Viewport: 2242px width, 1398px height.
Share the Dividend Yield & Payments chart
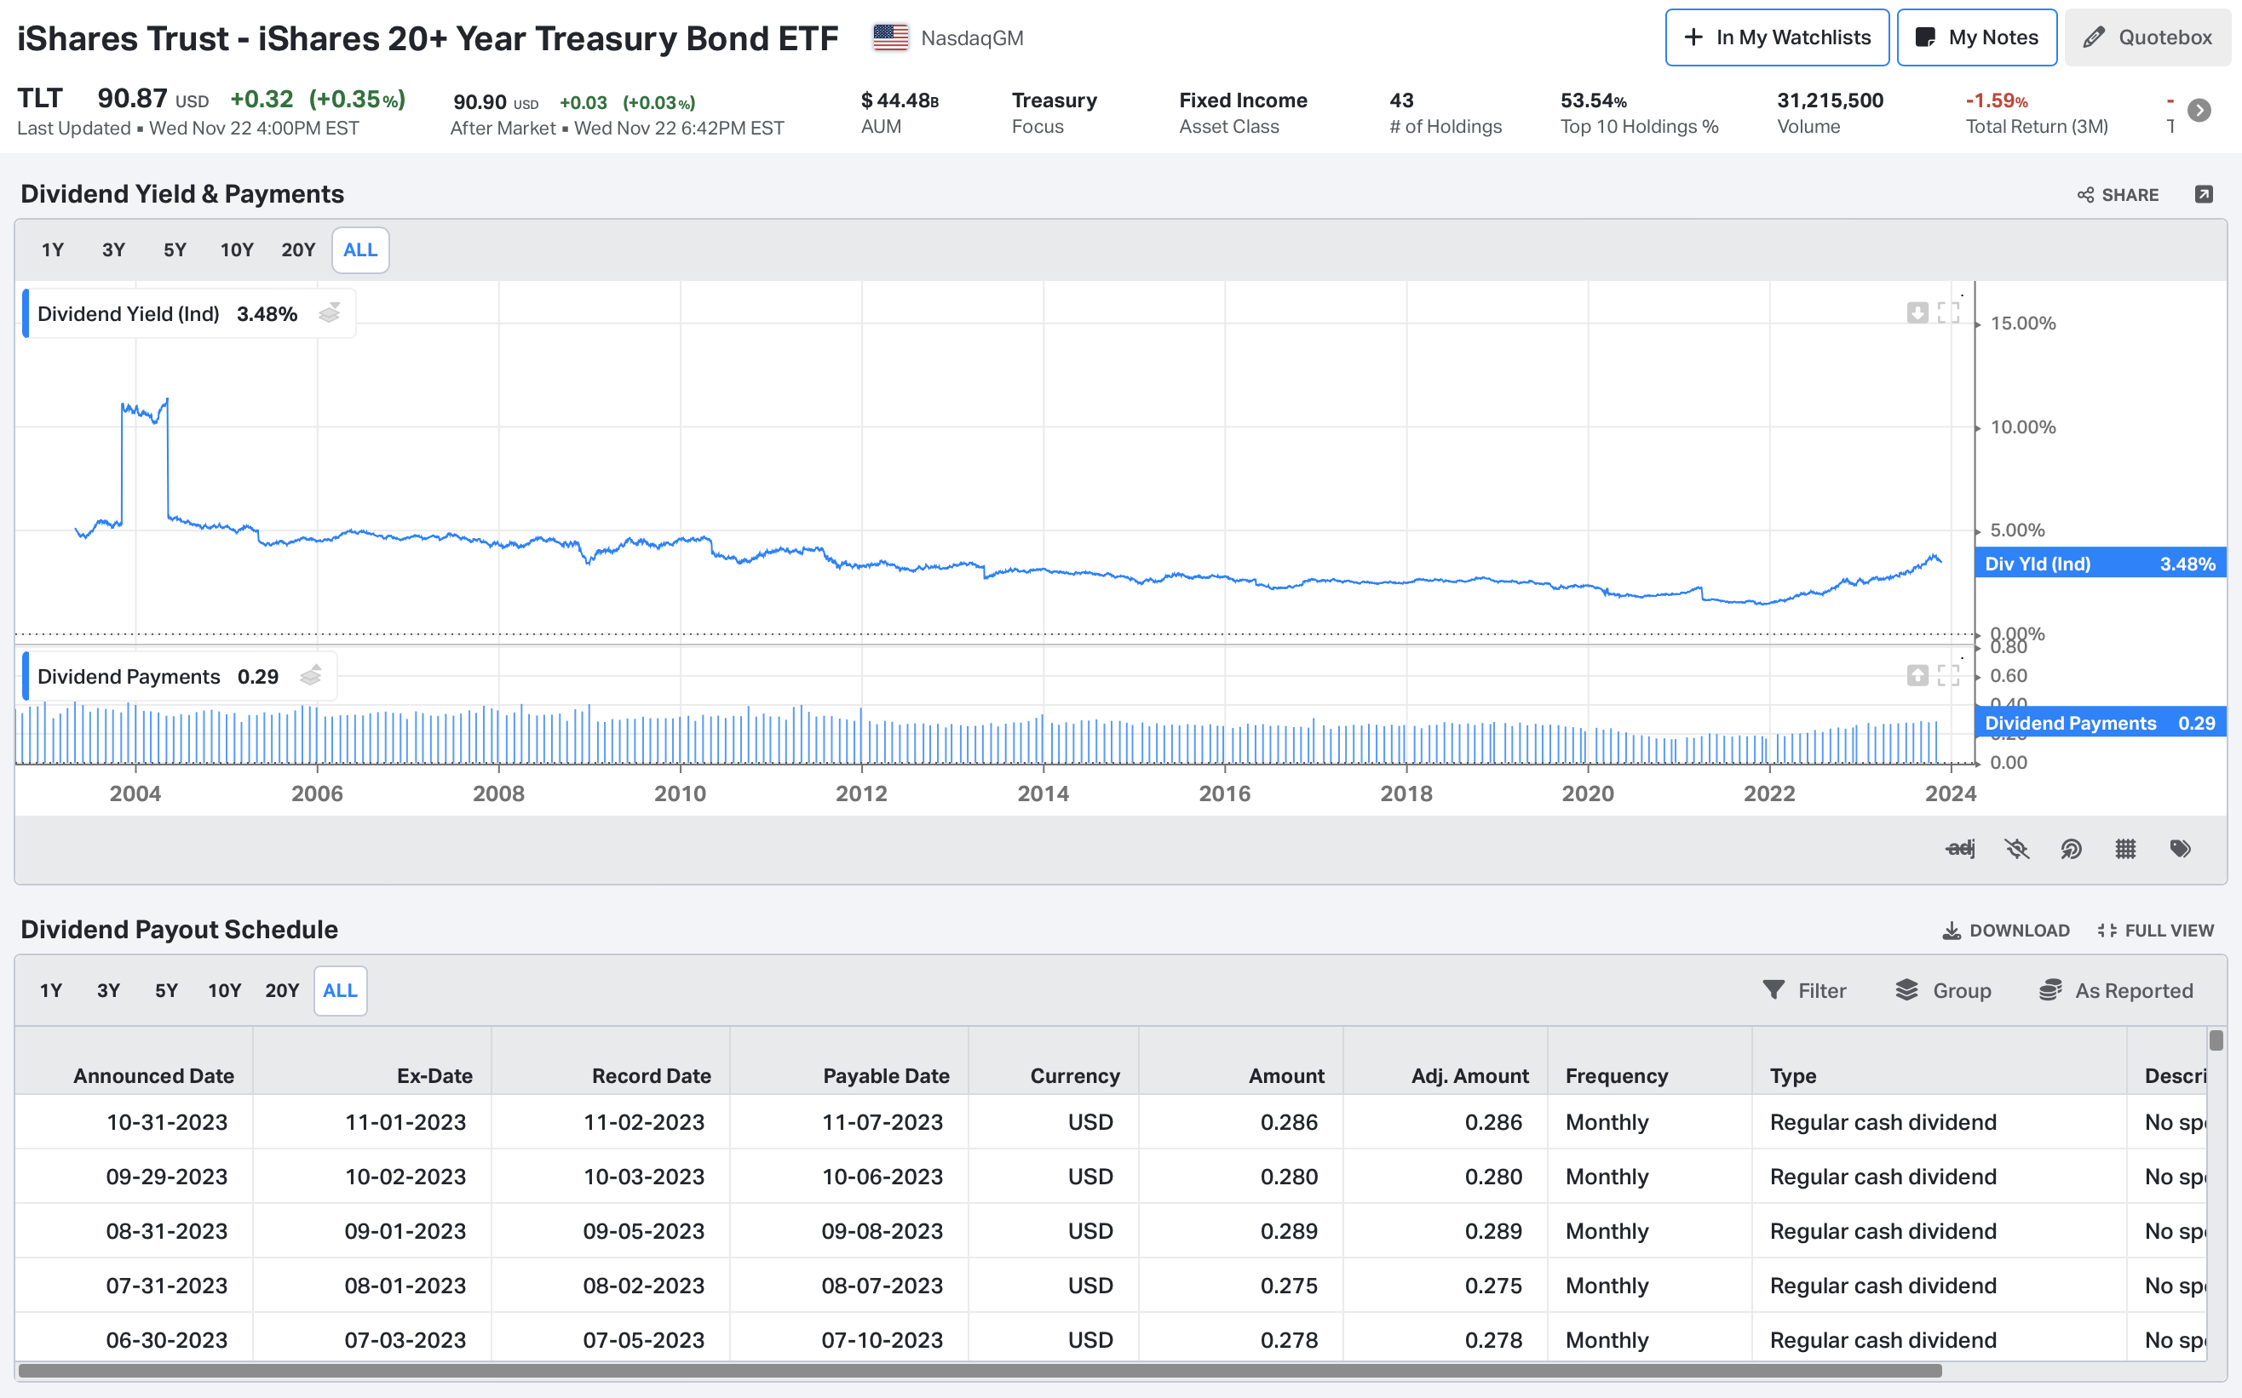2118,195
